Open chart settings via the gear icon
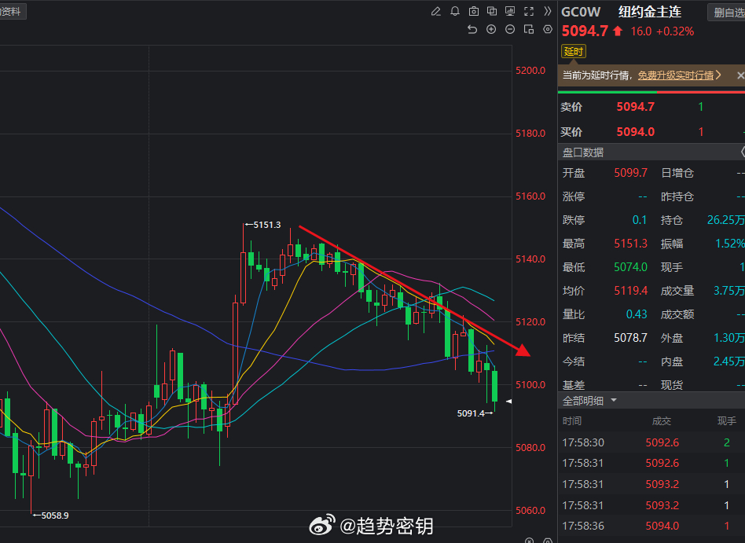The image size is (745, 543). click(548, 29)
